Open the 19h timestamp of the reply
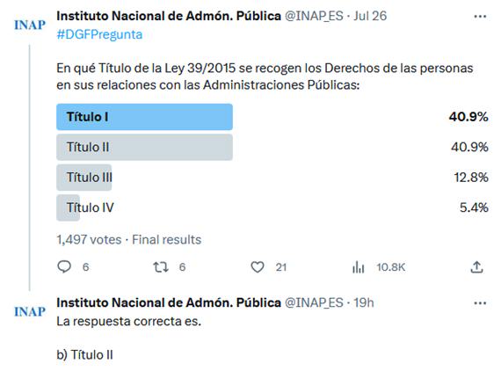Screen dimensions: 501x371 (x=364, y=303)
